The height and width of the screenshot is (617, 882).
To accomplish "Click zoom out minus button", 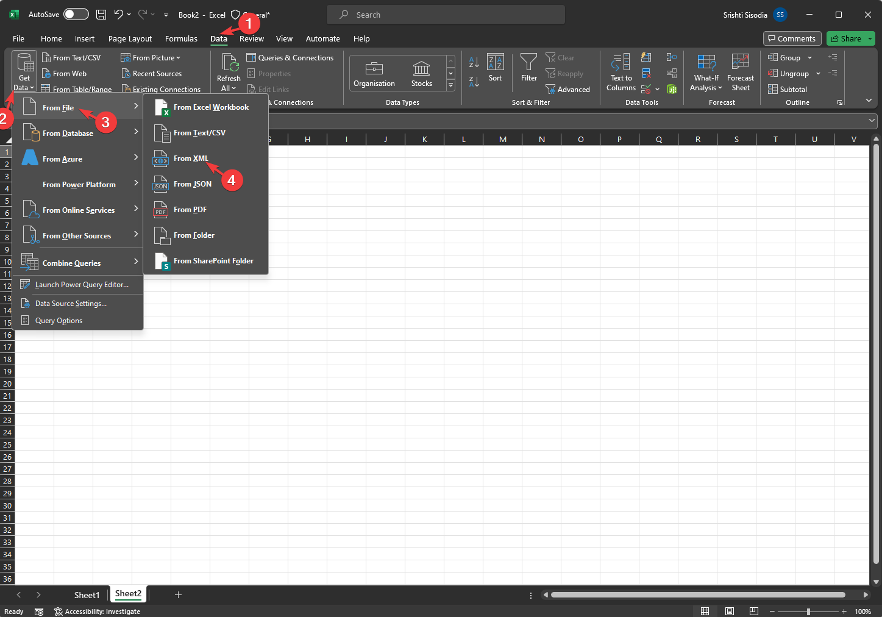I will tap(772, 611).
